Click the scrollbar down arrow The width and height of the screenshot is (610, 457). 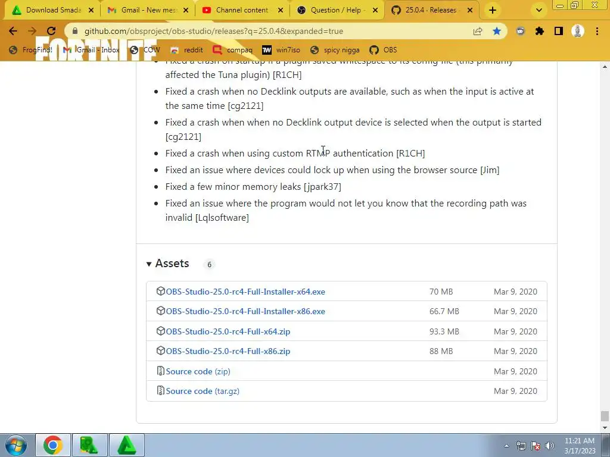coord(605,428)
